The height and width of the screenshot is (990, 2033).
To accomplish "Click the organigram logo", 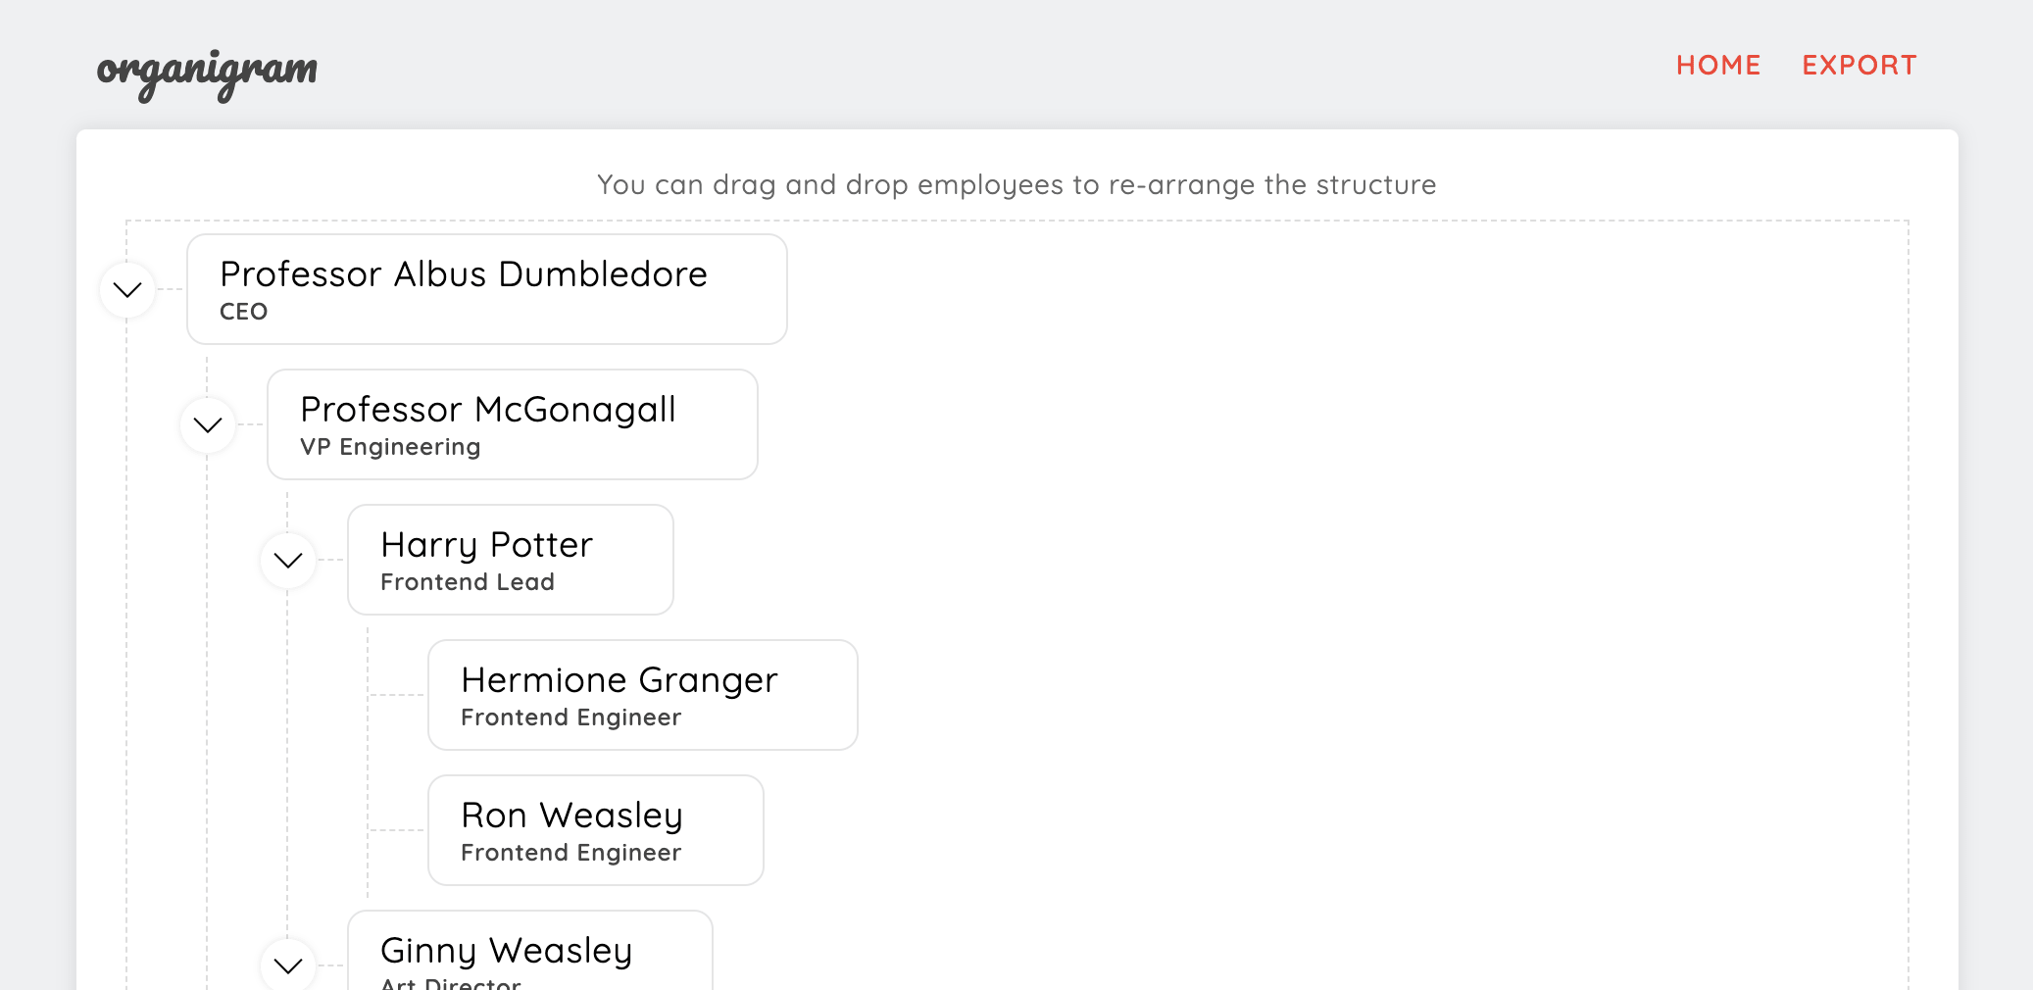I will [x=207, y=74].
